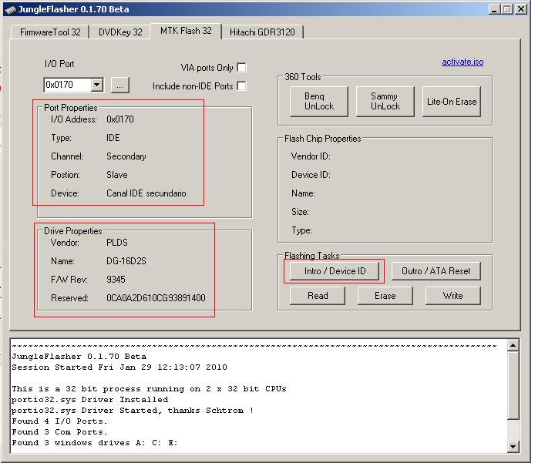Click the Benq UnLock button
555x463 pixels.
pyautogui.click(x=319, y=102)
